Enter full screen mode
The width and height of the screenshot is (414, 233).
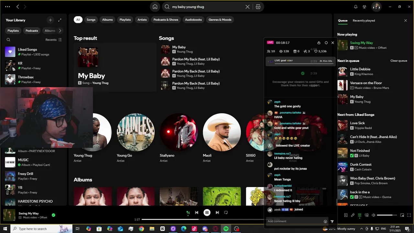409,215
